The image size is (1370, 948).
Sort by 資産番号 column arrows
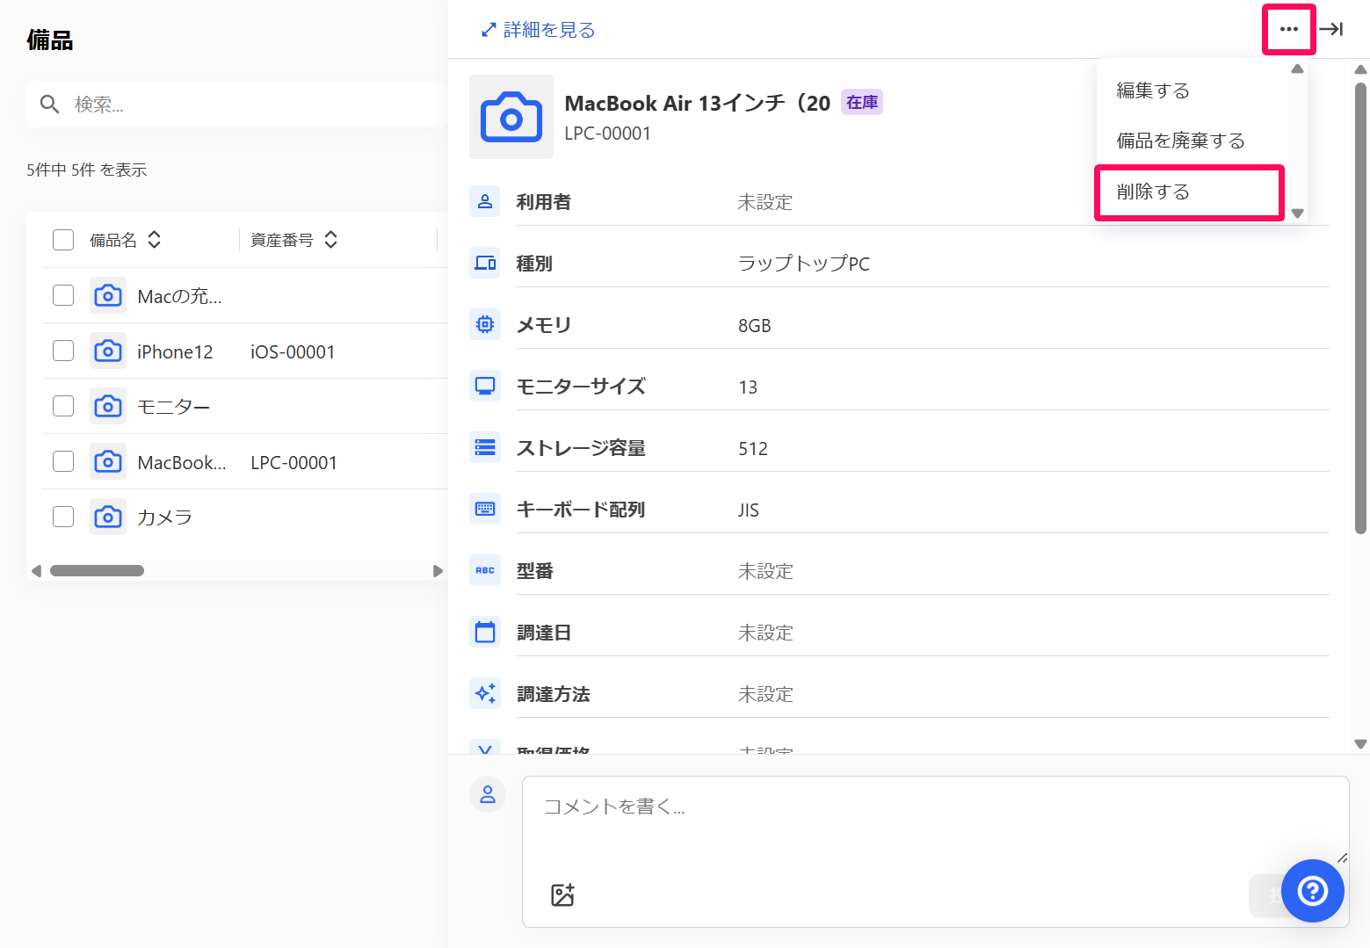[331, 240]
